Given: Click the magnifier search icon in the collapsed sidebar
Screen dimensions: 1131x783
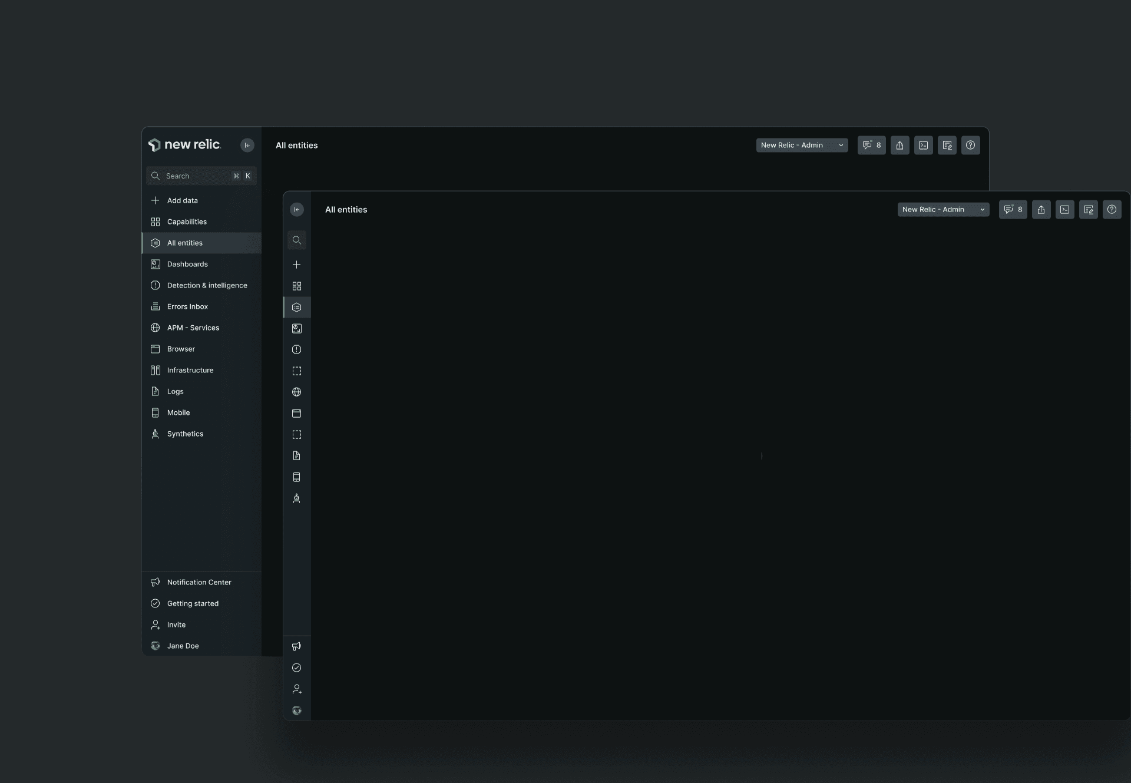Looking at the screenshot, I should click(297, 240).
